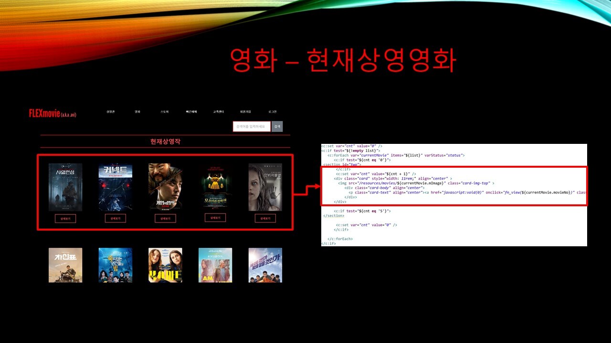Screen dimensions: 611x343
Task: Click 상세보기 under the 모추어리 컬렉션 poster
Action: click(x=215, y=218)
